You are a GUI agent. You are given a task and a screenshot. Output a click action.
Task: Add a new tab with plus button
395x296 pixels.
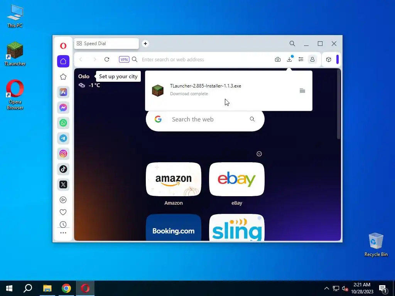point(145,44)
